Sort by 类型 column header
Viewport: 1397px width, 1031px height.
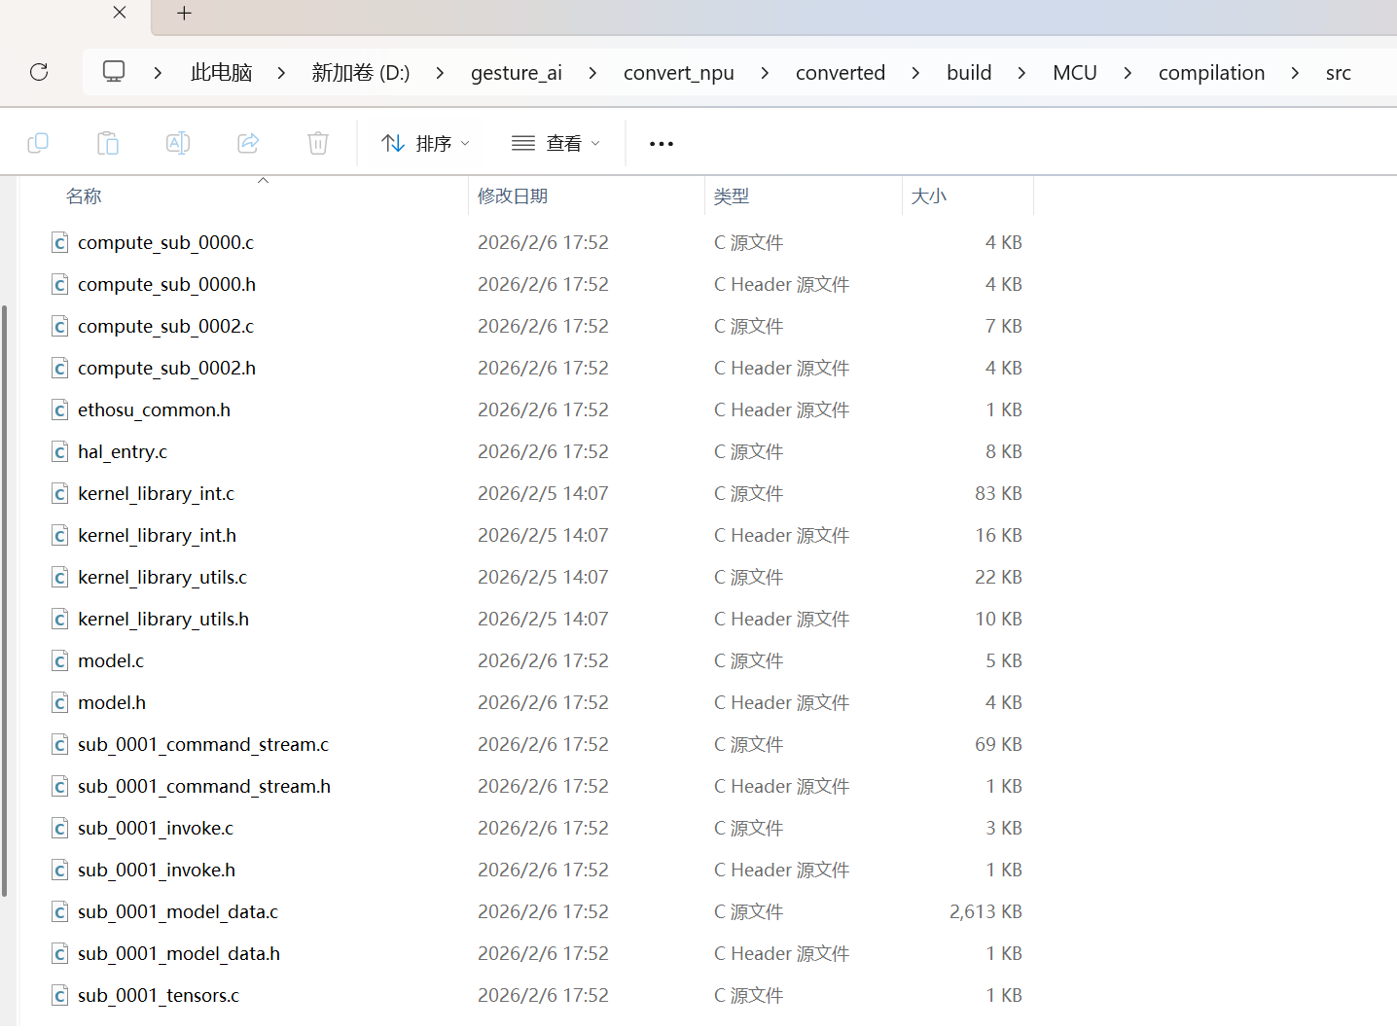(x=732, y=196)
